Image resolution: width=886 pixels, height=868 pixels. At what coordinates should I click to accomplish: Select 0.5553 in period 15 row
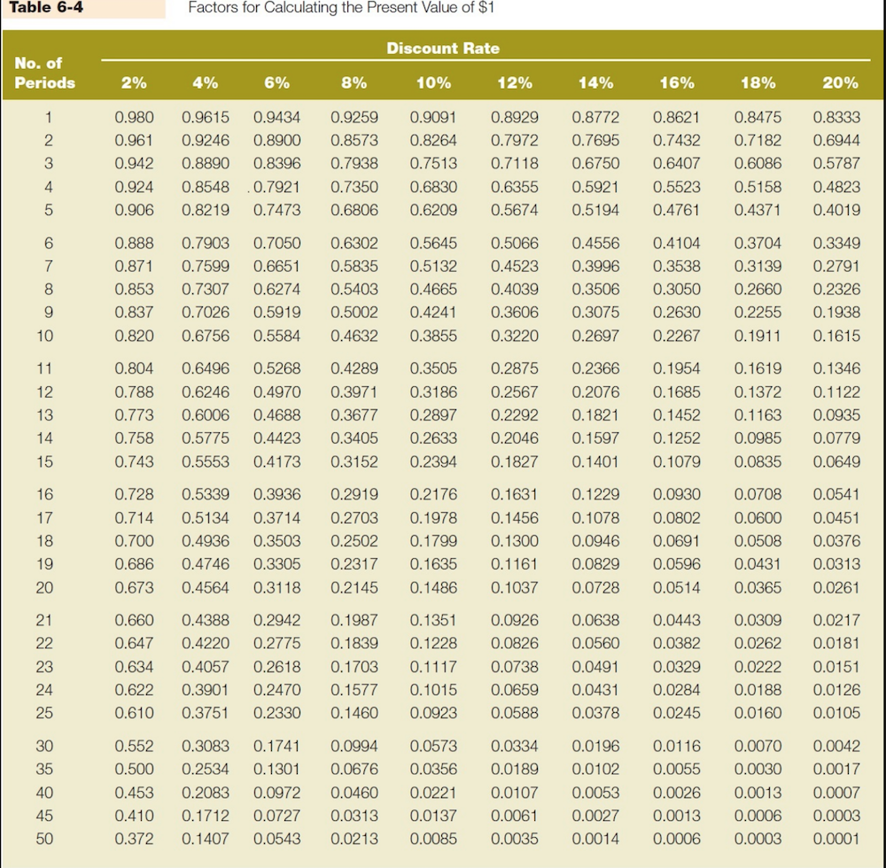coord(206,462)
